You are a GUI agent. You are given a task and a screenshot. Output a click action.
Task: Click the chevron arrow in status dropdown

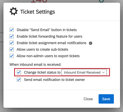103,72
